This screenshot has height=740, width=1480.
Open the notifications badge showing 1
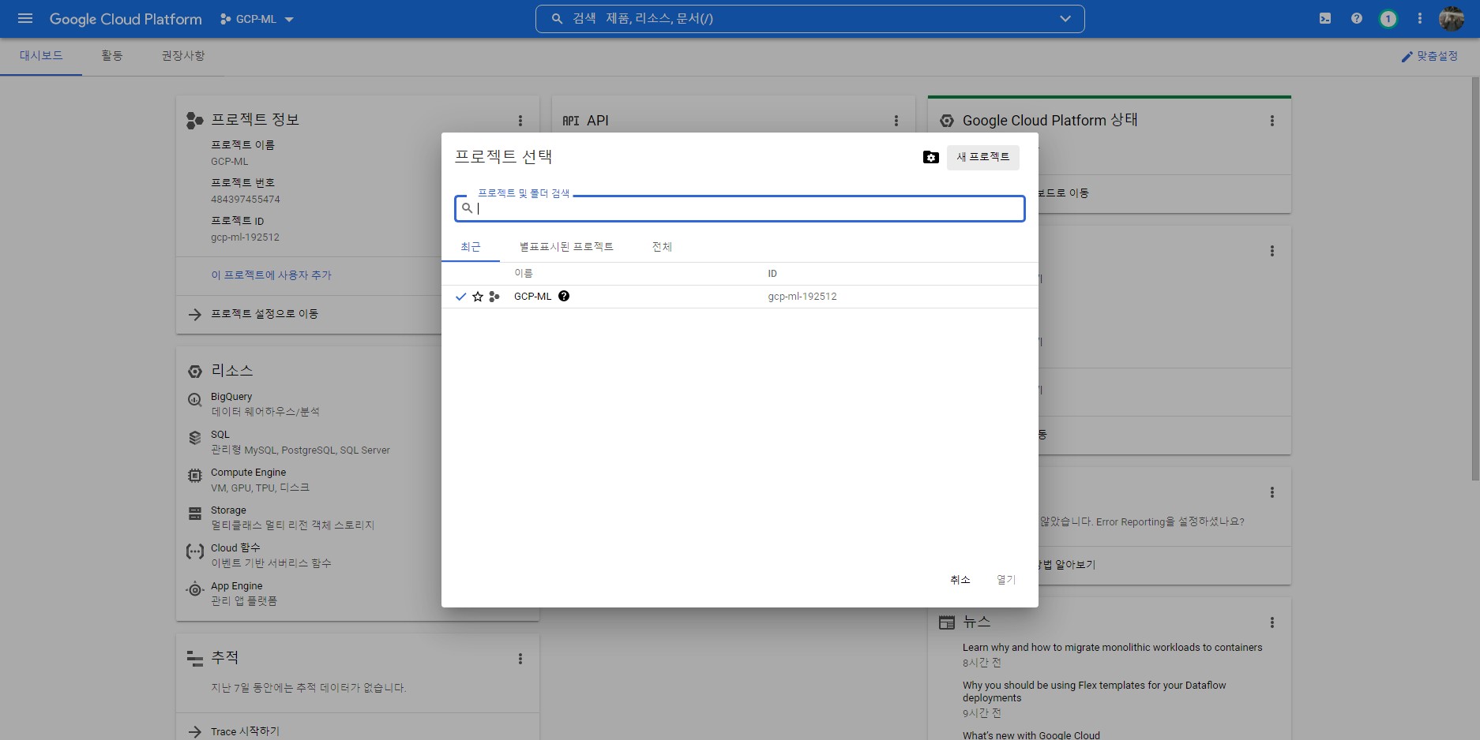coord(1388,19)
